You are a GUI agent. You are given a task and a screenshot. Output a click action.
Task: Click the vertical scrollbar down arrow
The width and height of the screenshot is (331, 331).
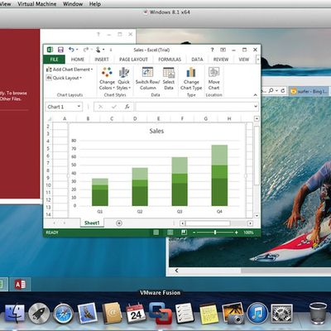[257, 215]
